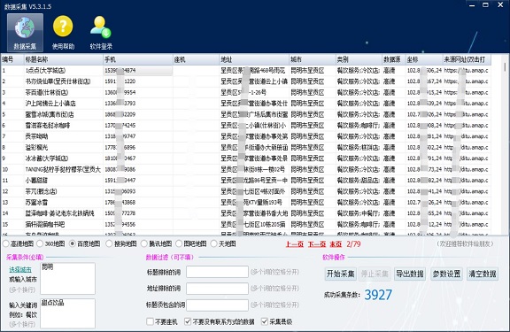510x332 pixels.
Task: Click the 清空数据 button
Action: (483, 274)
